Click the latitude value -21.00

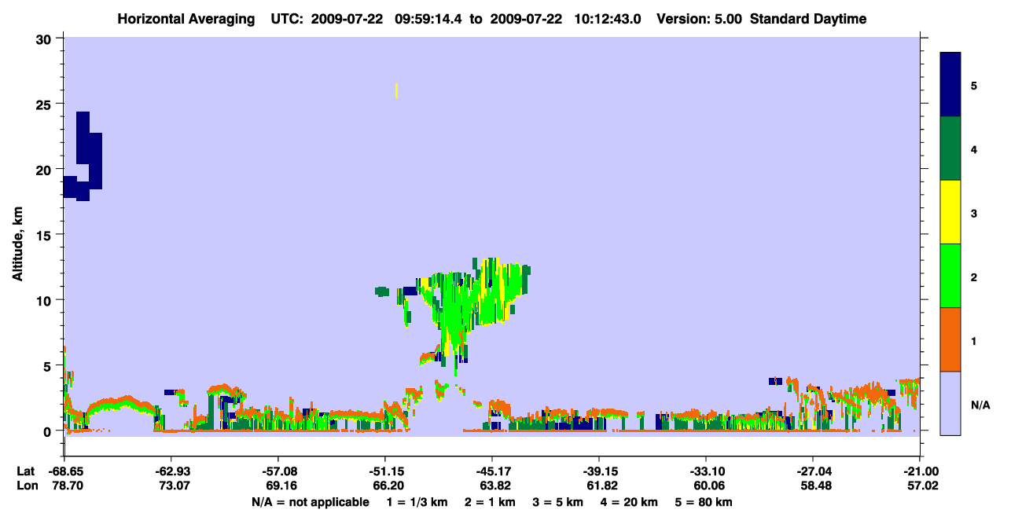point(920,471)
